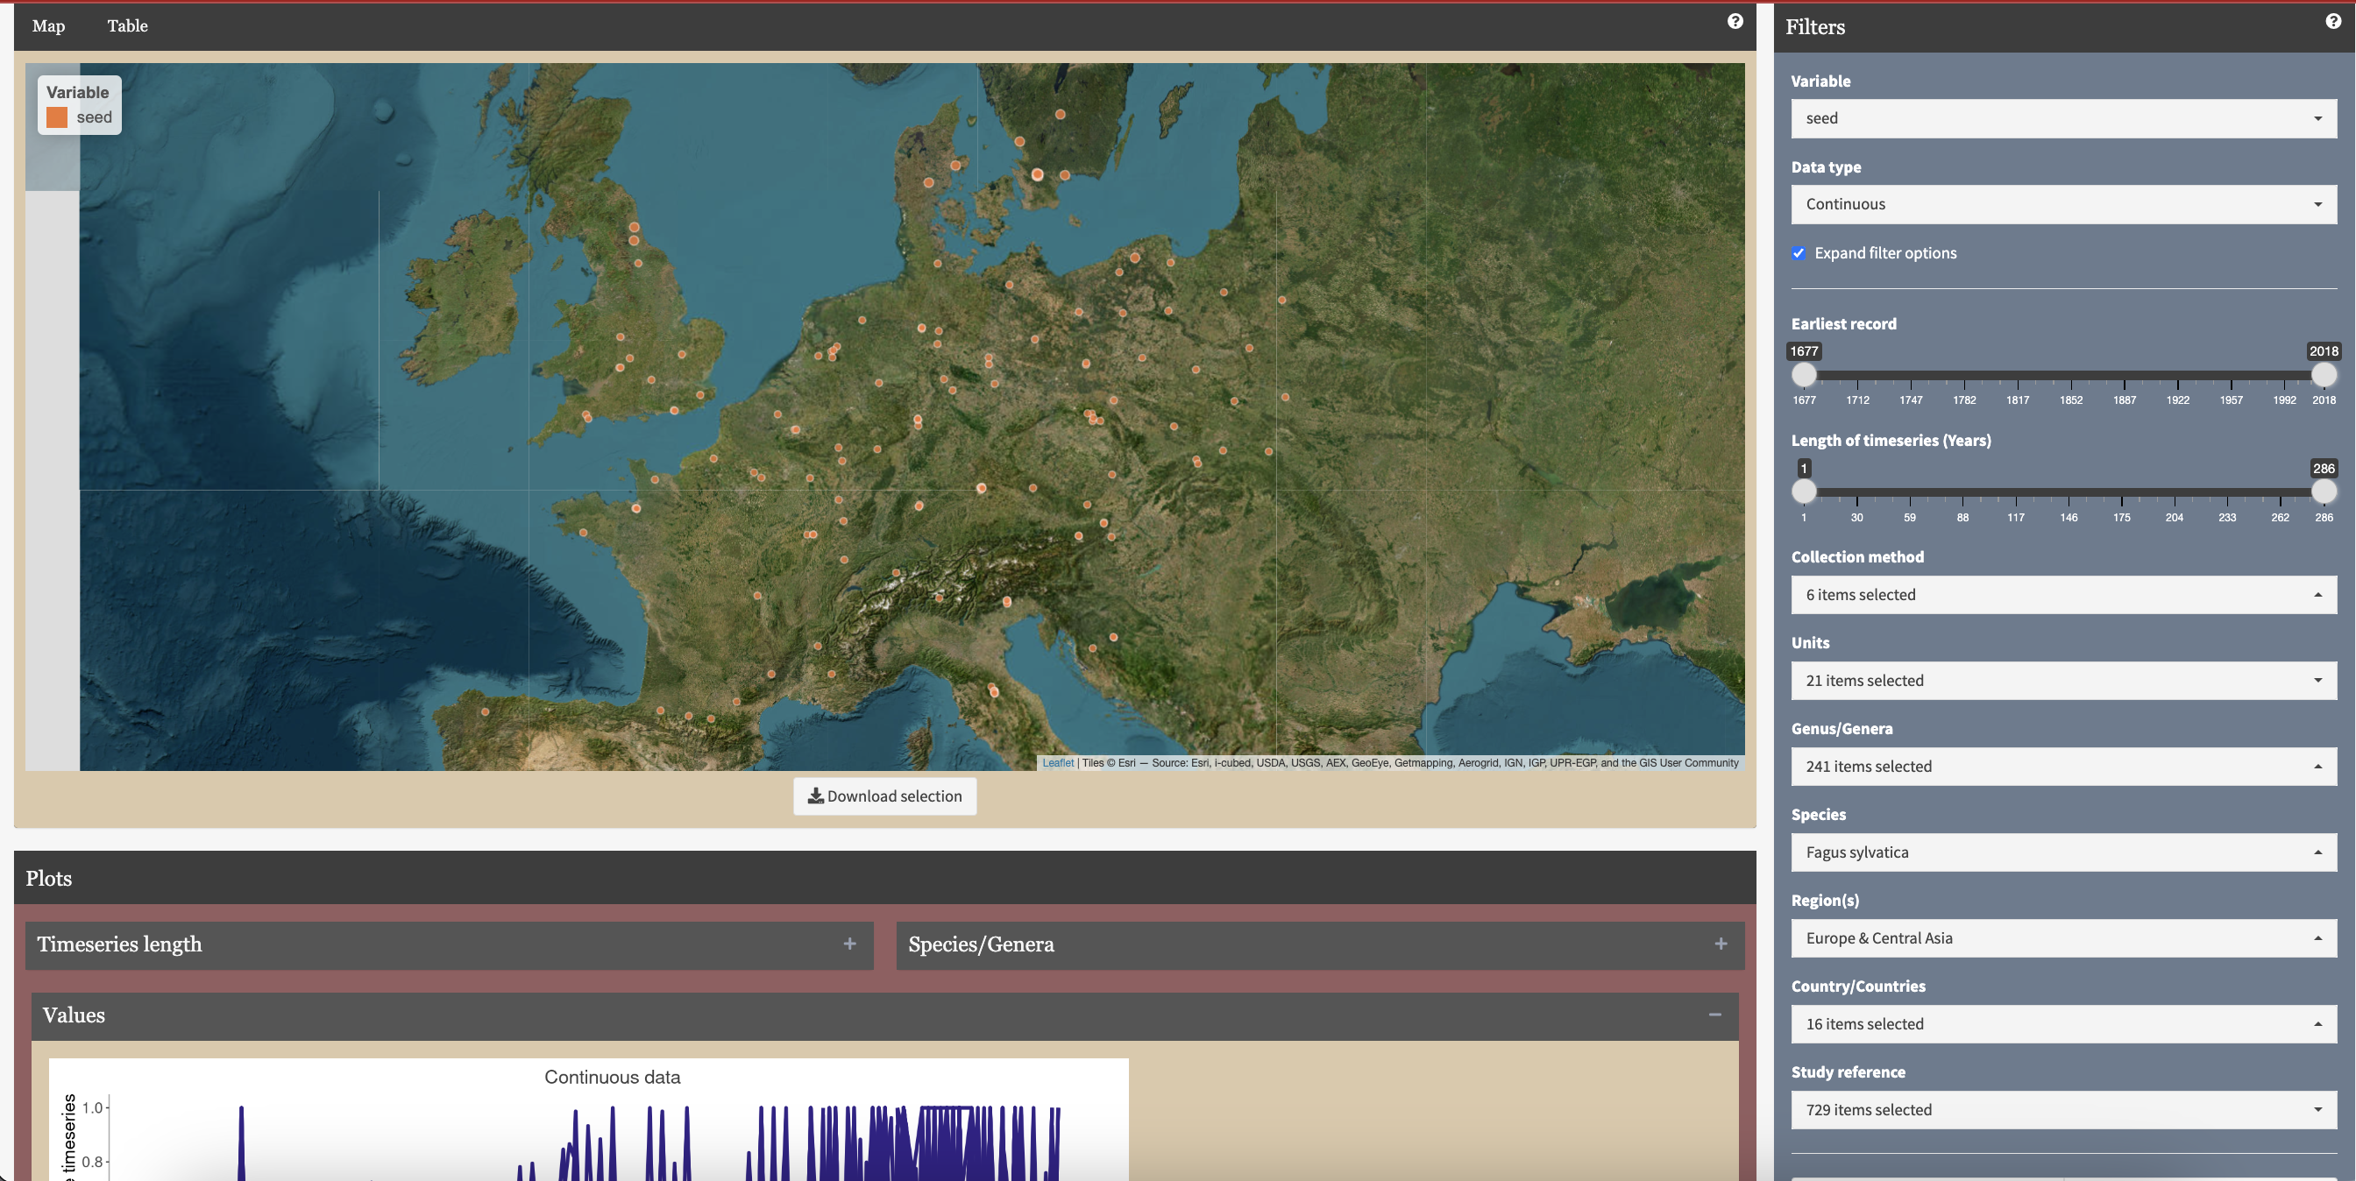Click Length of timeseries slider 286 handle

[2323, 491]
